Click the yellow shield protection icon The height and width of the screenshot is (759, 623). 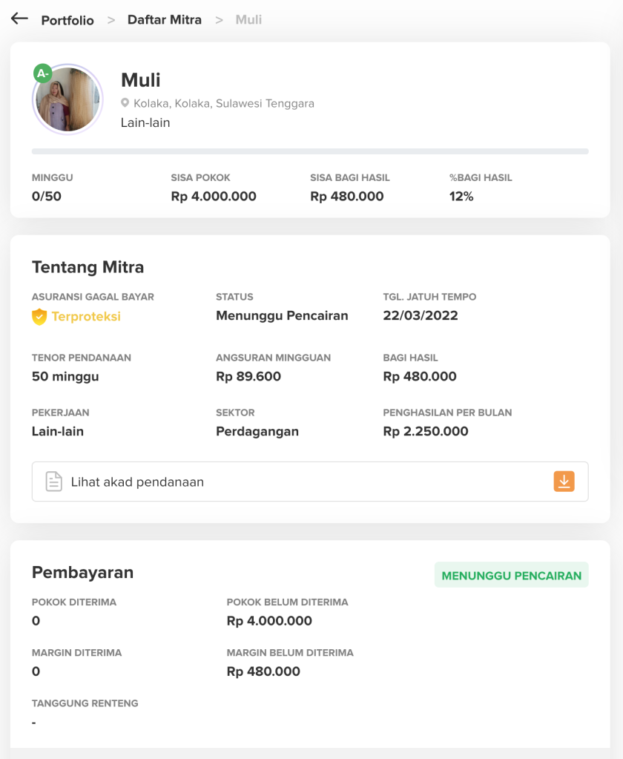point(39,317)
